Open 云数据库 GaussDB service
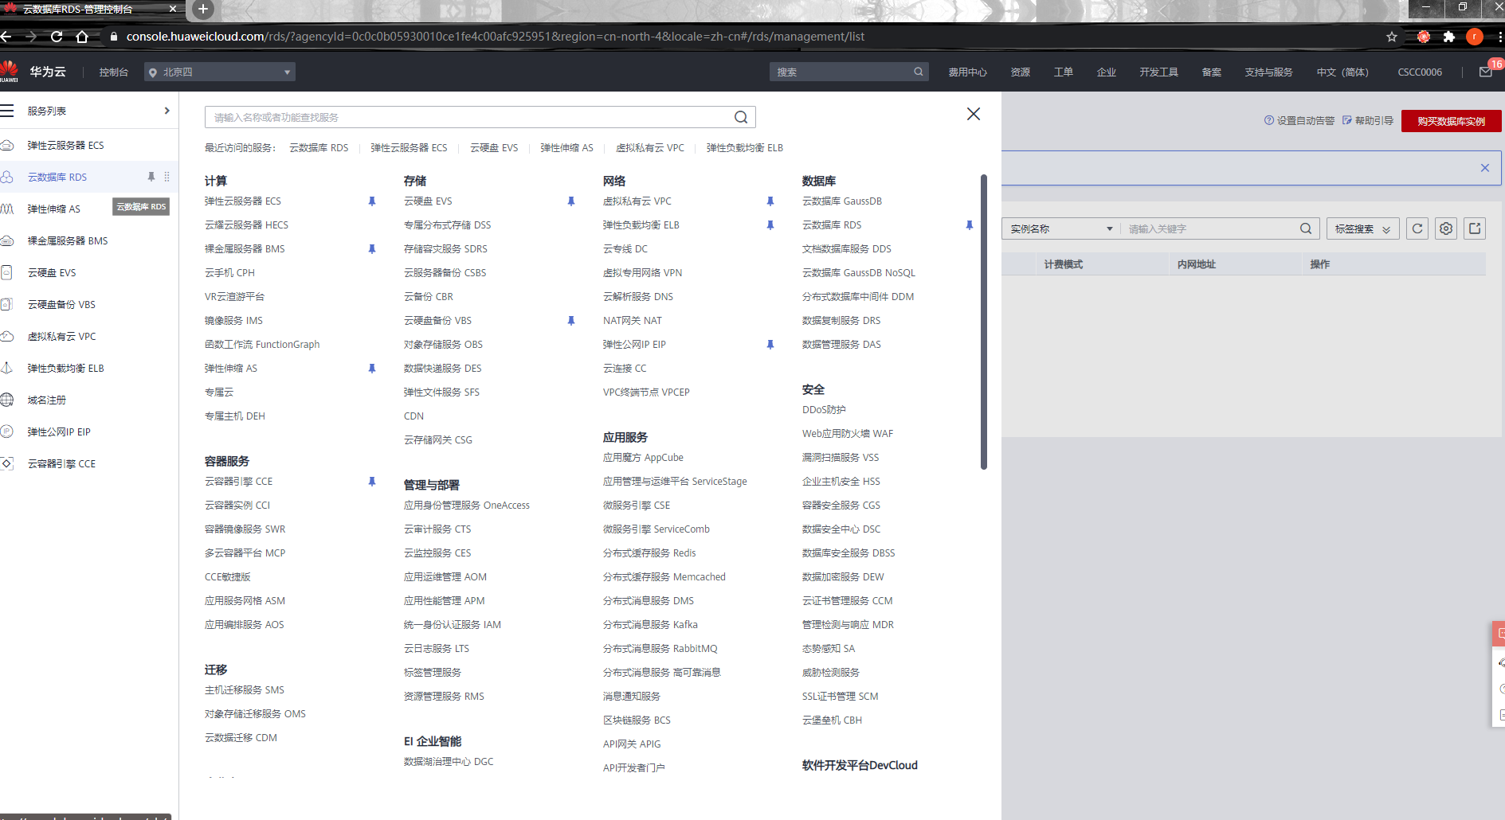The width and height of the screenshot is (1505, 820). (x=842, y=201)
